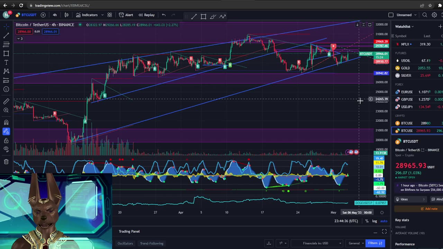Toggle Hide All Drawings eye icon
Viewport: 443px width, 249px height.
click(x=6, y=149)
